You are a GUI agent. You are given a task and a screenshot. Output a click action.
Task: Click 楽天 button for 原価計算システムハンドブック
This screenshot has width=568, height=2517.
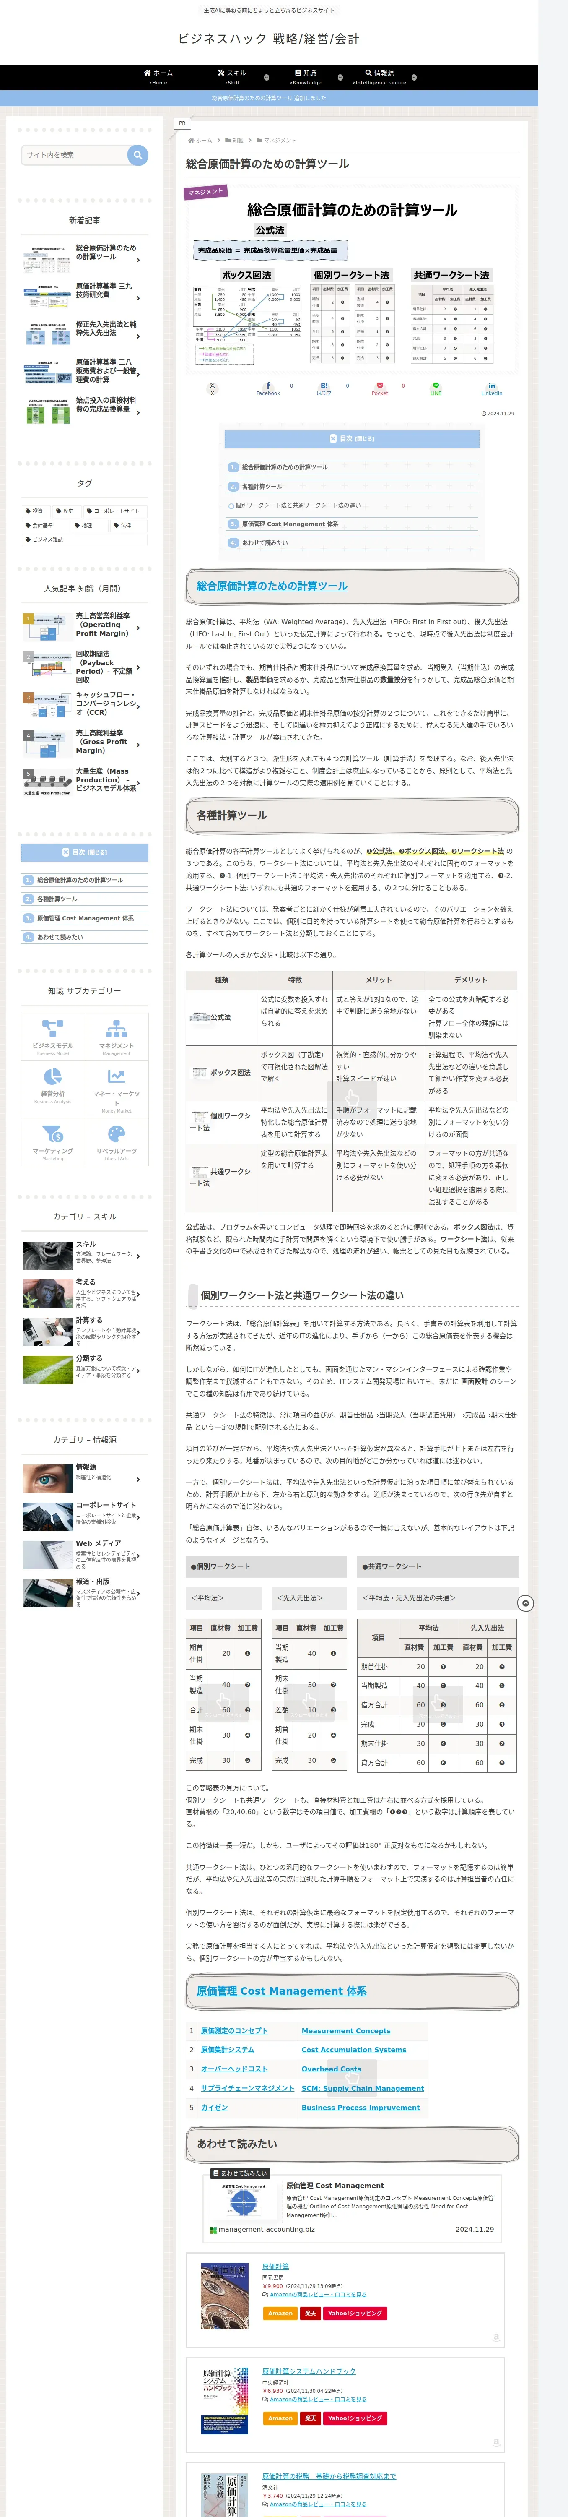point(310,2418)
